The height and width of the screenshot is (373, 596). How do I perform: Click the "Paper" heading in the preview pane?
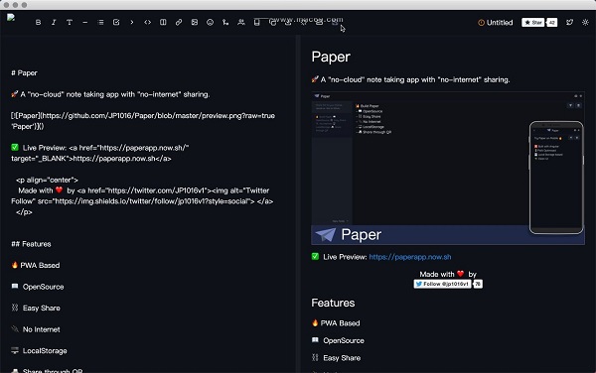331,57
